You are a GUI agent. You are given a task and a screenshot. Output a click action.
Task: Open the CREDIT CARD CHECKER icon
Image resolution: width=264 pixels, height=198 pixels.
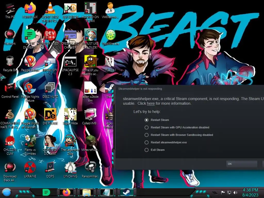coord(70,39)
